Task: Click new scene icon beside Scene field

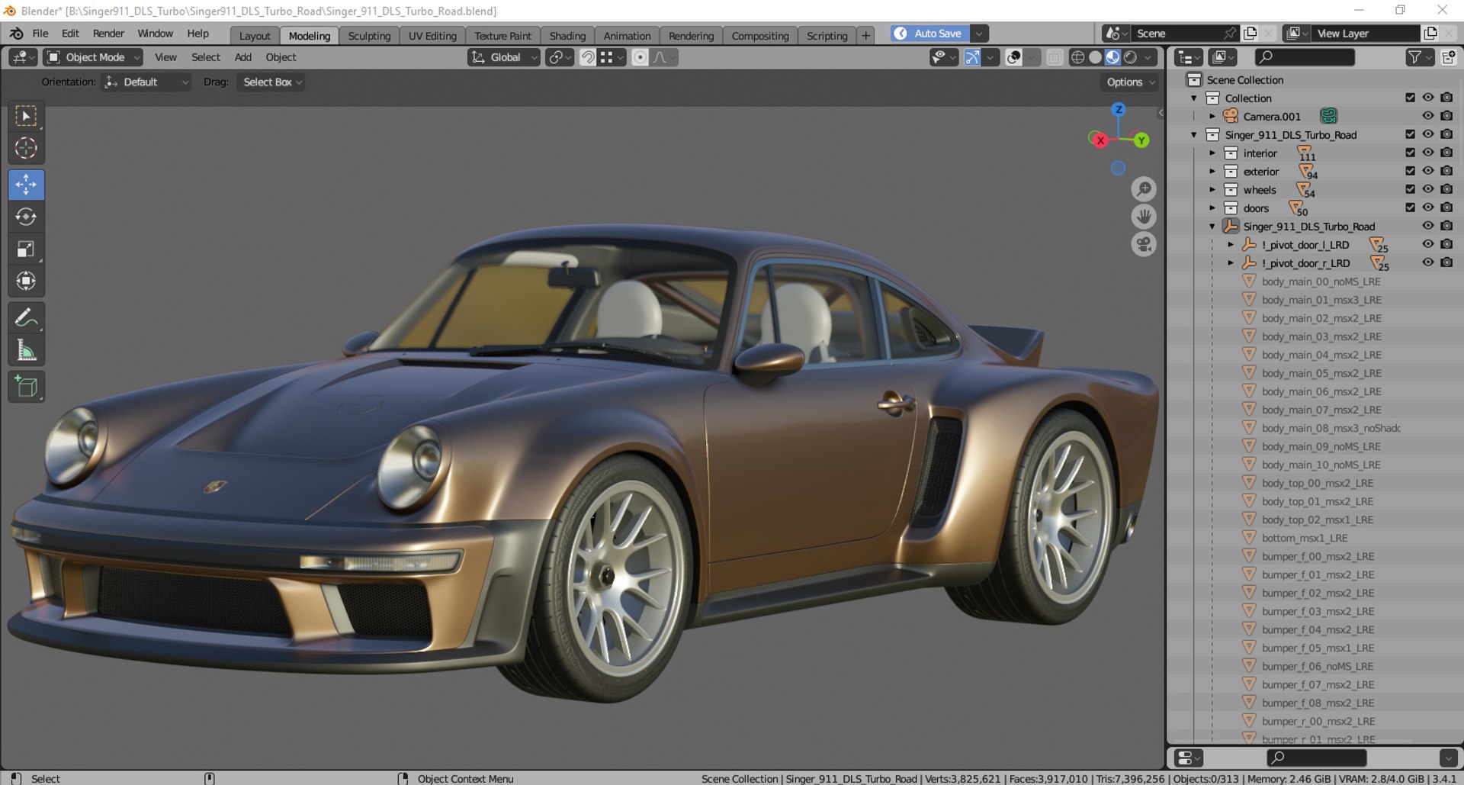Action: pyautogui.click(x=1250, y=34)
